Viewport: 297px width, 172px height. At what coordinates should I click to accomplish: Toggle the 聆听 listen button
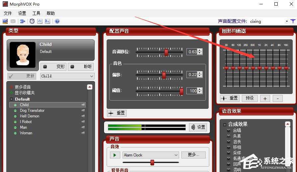pyautogui.click(x=80, y=66)
